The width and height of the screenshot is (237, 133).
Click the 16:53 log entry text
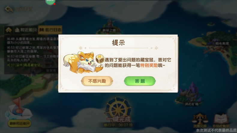point(32,49)
